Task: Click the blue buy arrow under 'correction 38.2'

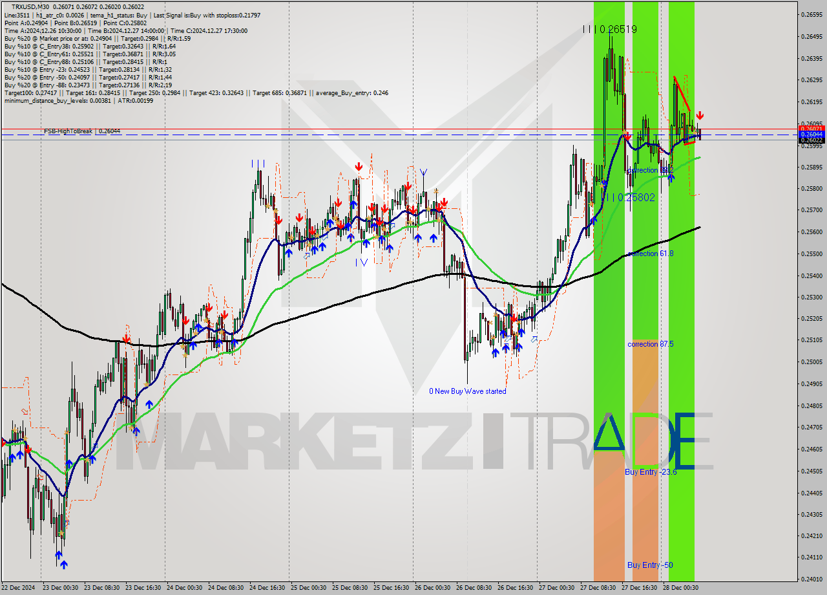Action: (x=671, y=178)
